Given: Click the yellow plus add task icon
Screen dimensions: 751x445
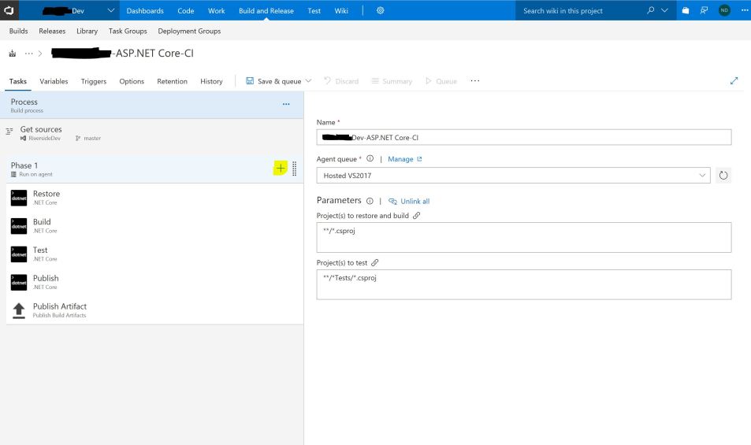Looking at the screenshot, I should click(280, 169).
